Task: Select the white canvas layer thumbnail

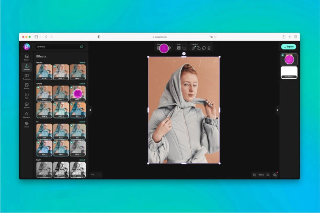Action: 289,72
